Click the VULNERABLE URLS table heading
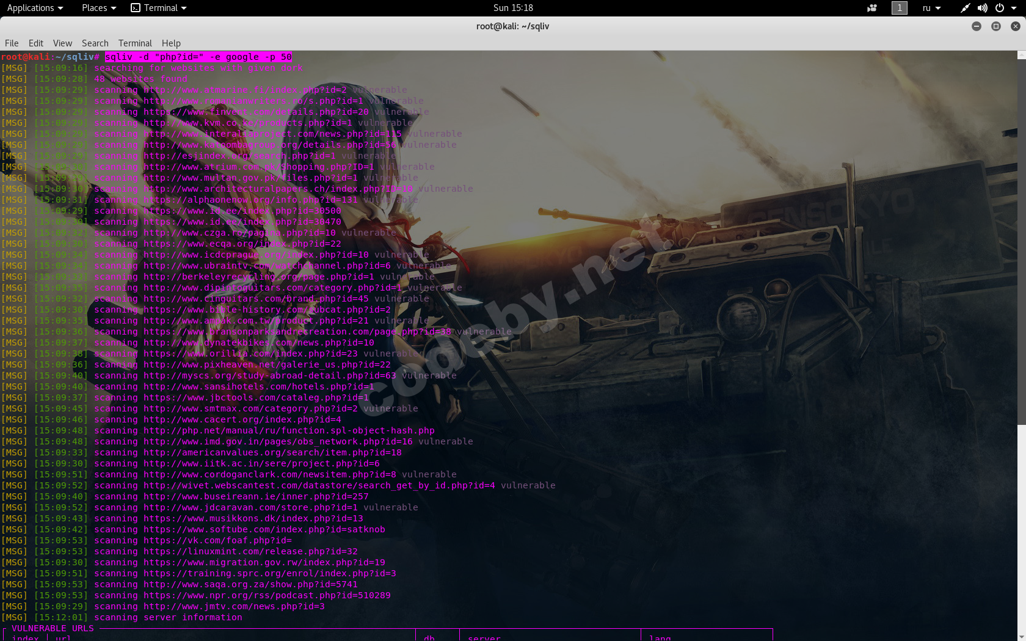The height and width of the screenshot is (641, 1026). coord(53,628)
